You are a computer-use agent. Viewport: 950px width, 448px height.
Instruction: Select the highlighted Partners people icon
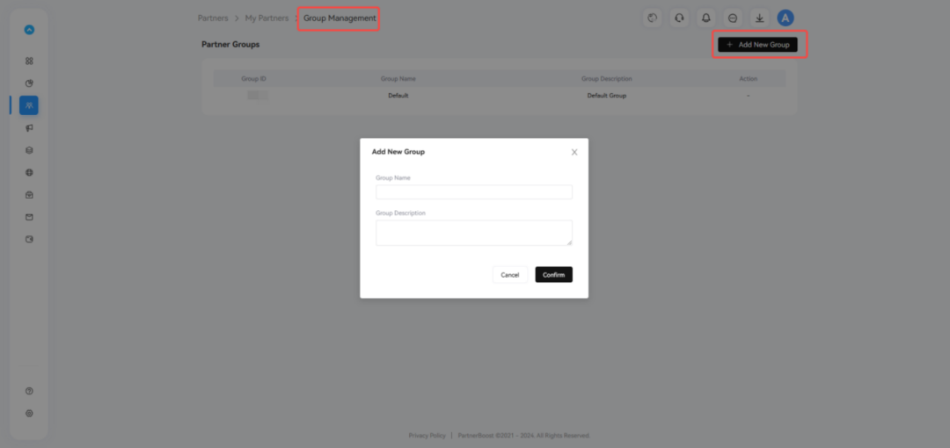click(29, 105)
